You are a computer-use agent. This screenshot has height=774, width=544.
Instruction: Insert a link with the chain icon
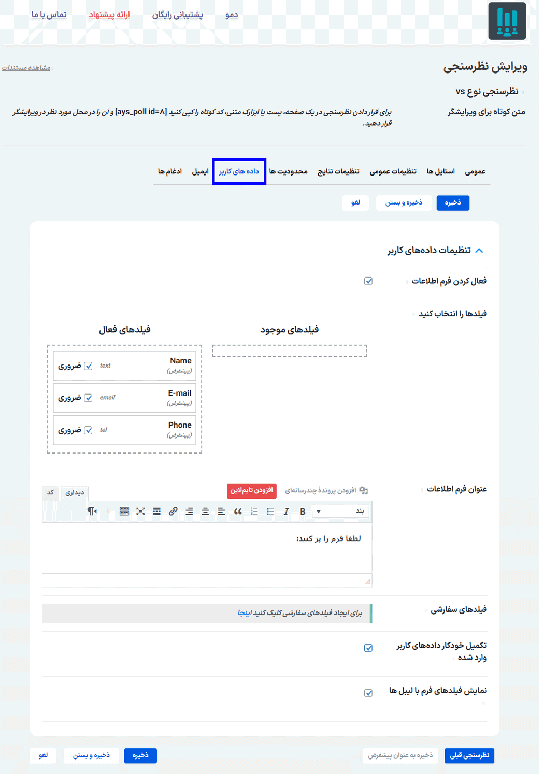tap(173, 512)
